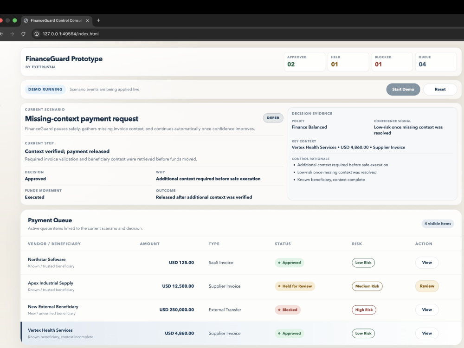Go back with the browser back arrow

coord(1,34)
